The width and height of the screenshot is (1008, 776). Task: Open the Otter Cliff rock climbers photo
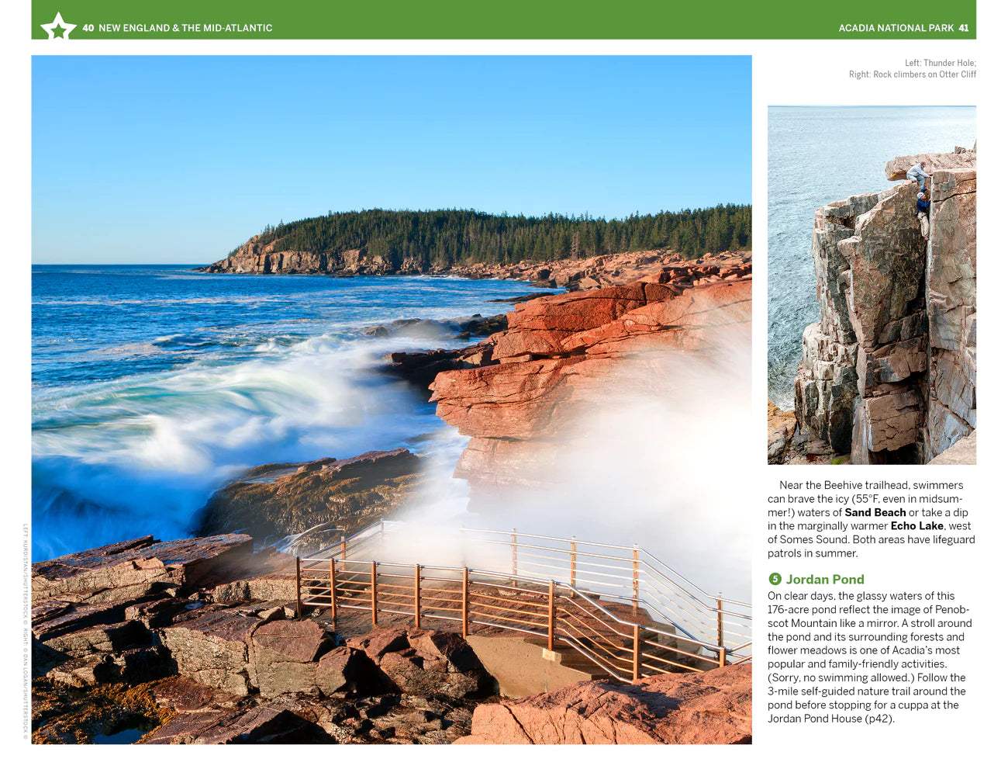pyautogui.click(x=872, y=285)
